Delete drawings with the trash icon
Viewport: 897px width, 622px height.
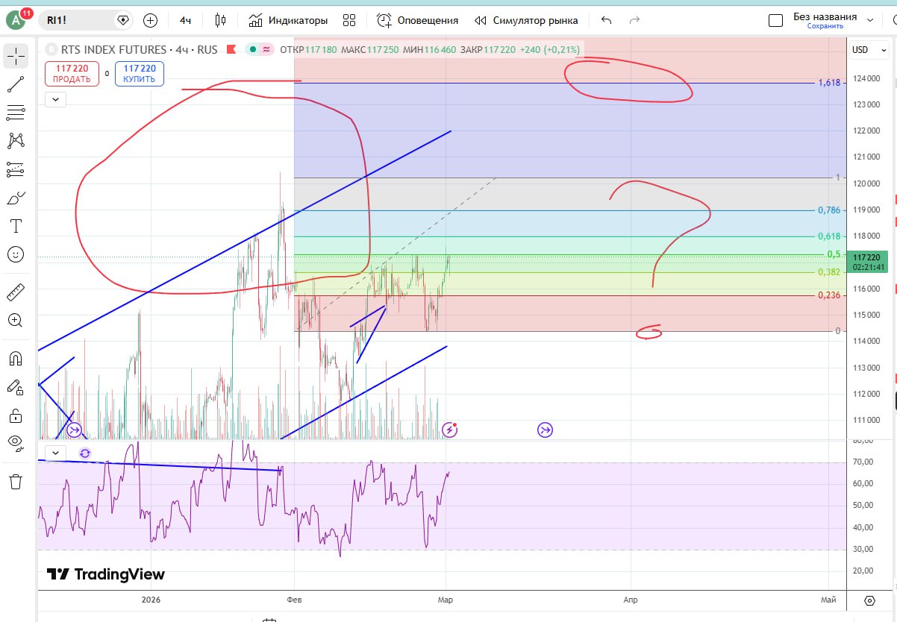[16, 481]
